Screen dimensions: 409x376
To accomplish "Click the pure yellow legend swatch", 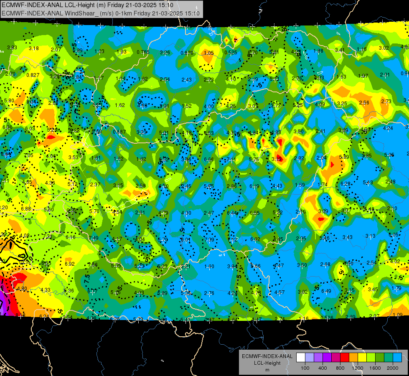I will 362,357.
